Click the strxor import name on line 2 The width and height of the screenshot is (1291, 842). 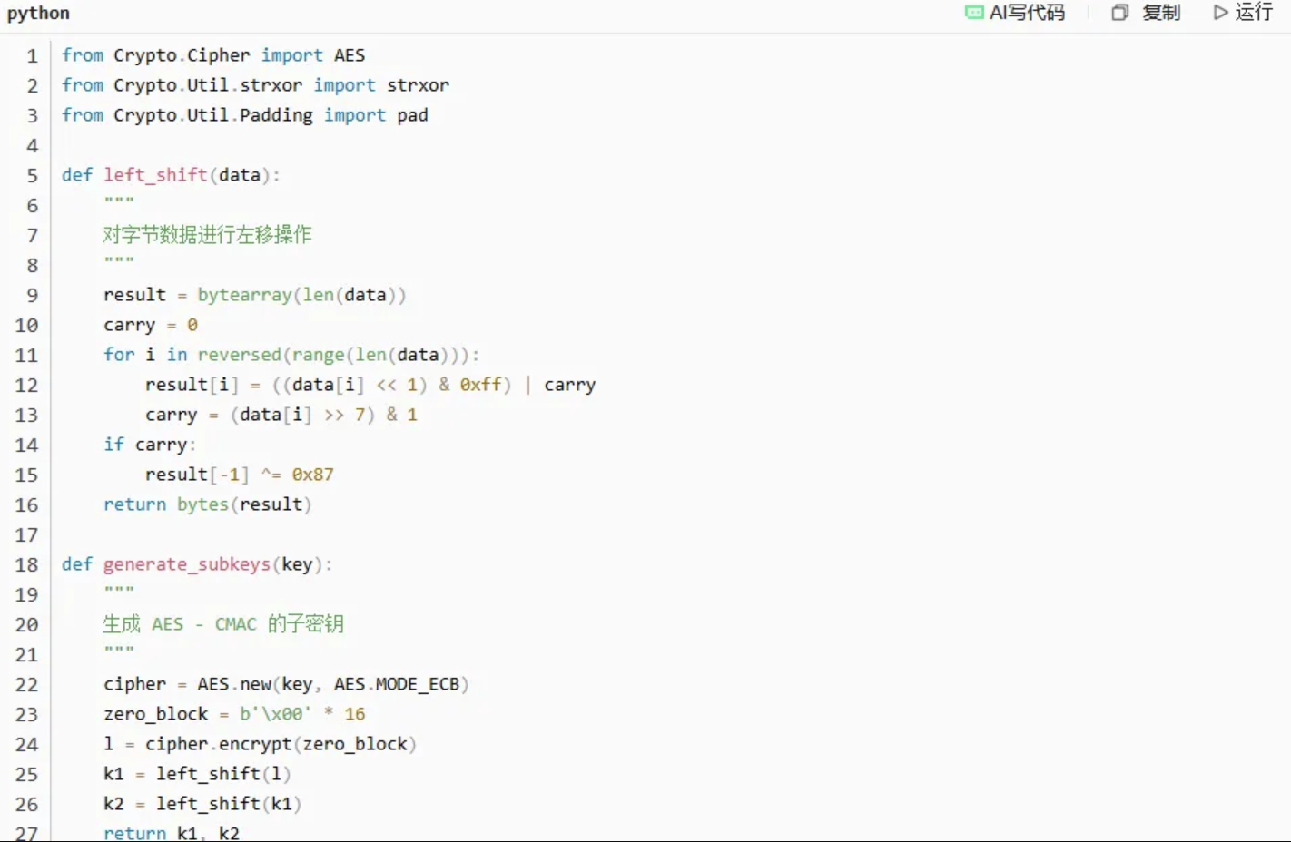tap(418, 85)
